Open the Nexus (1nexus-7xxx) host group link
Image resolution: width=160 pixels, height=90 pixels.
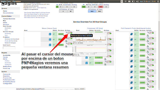pyautogui.click(x=49, y=28)
